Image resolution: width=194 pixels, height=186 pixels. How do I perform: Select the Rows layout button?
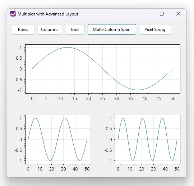click(x=23, y=30)
